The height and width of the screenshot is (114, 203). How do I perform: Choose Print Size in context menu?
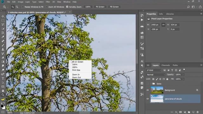[76, 70]
